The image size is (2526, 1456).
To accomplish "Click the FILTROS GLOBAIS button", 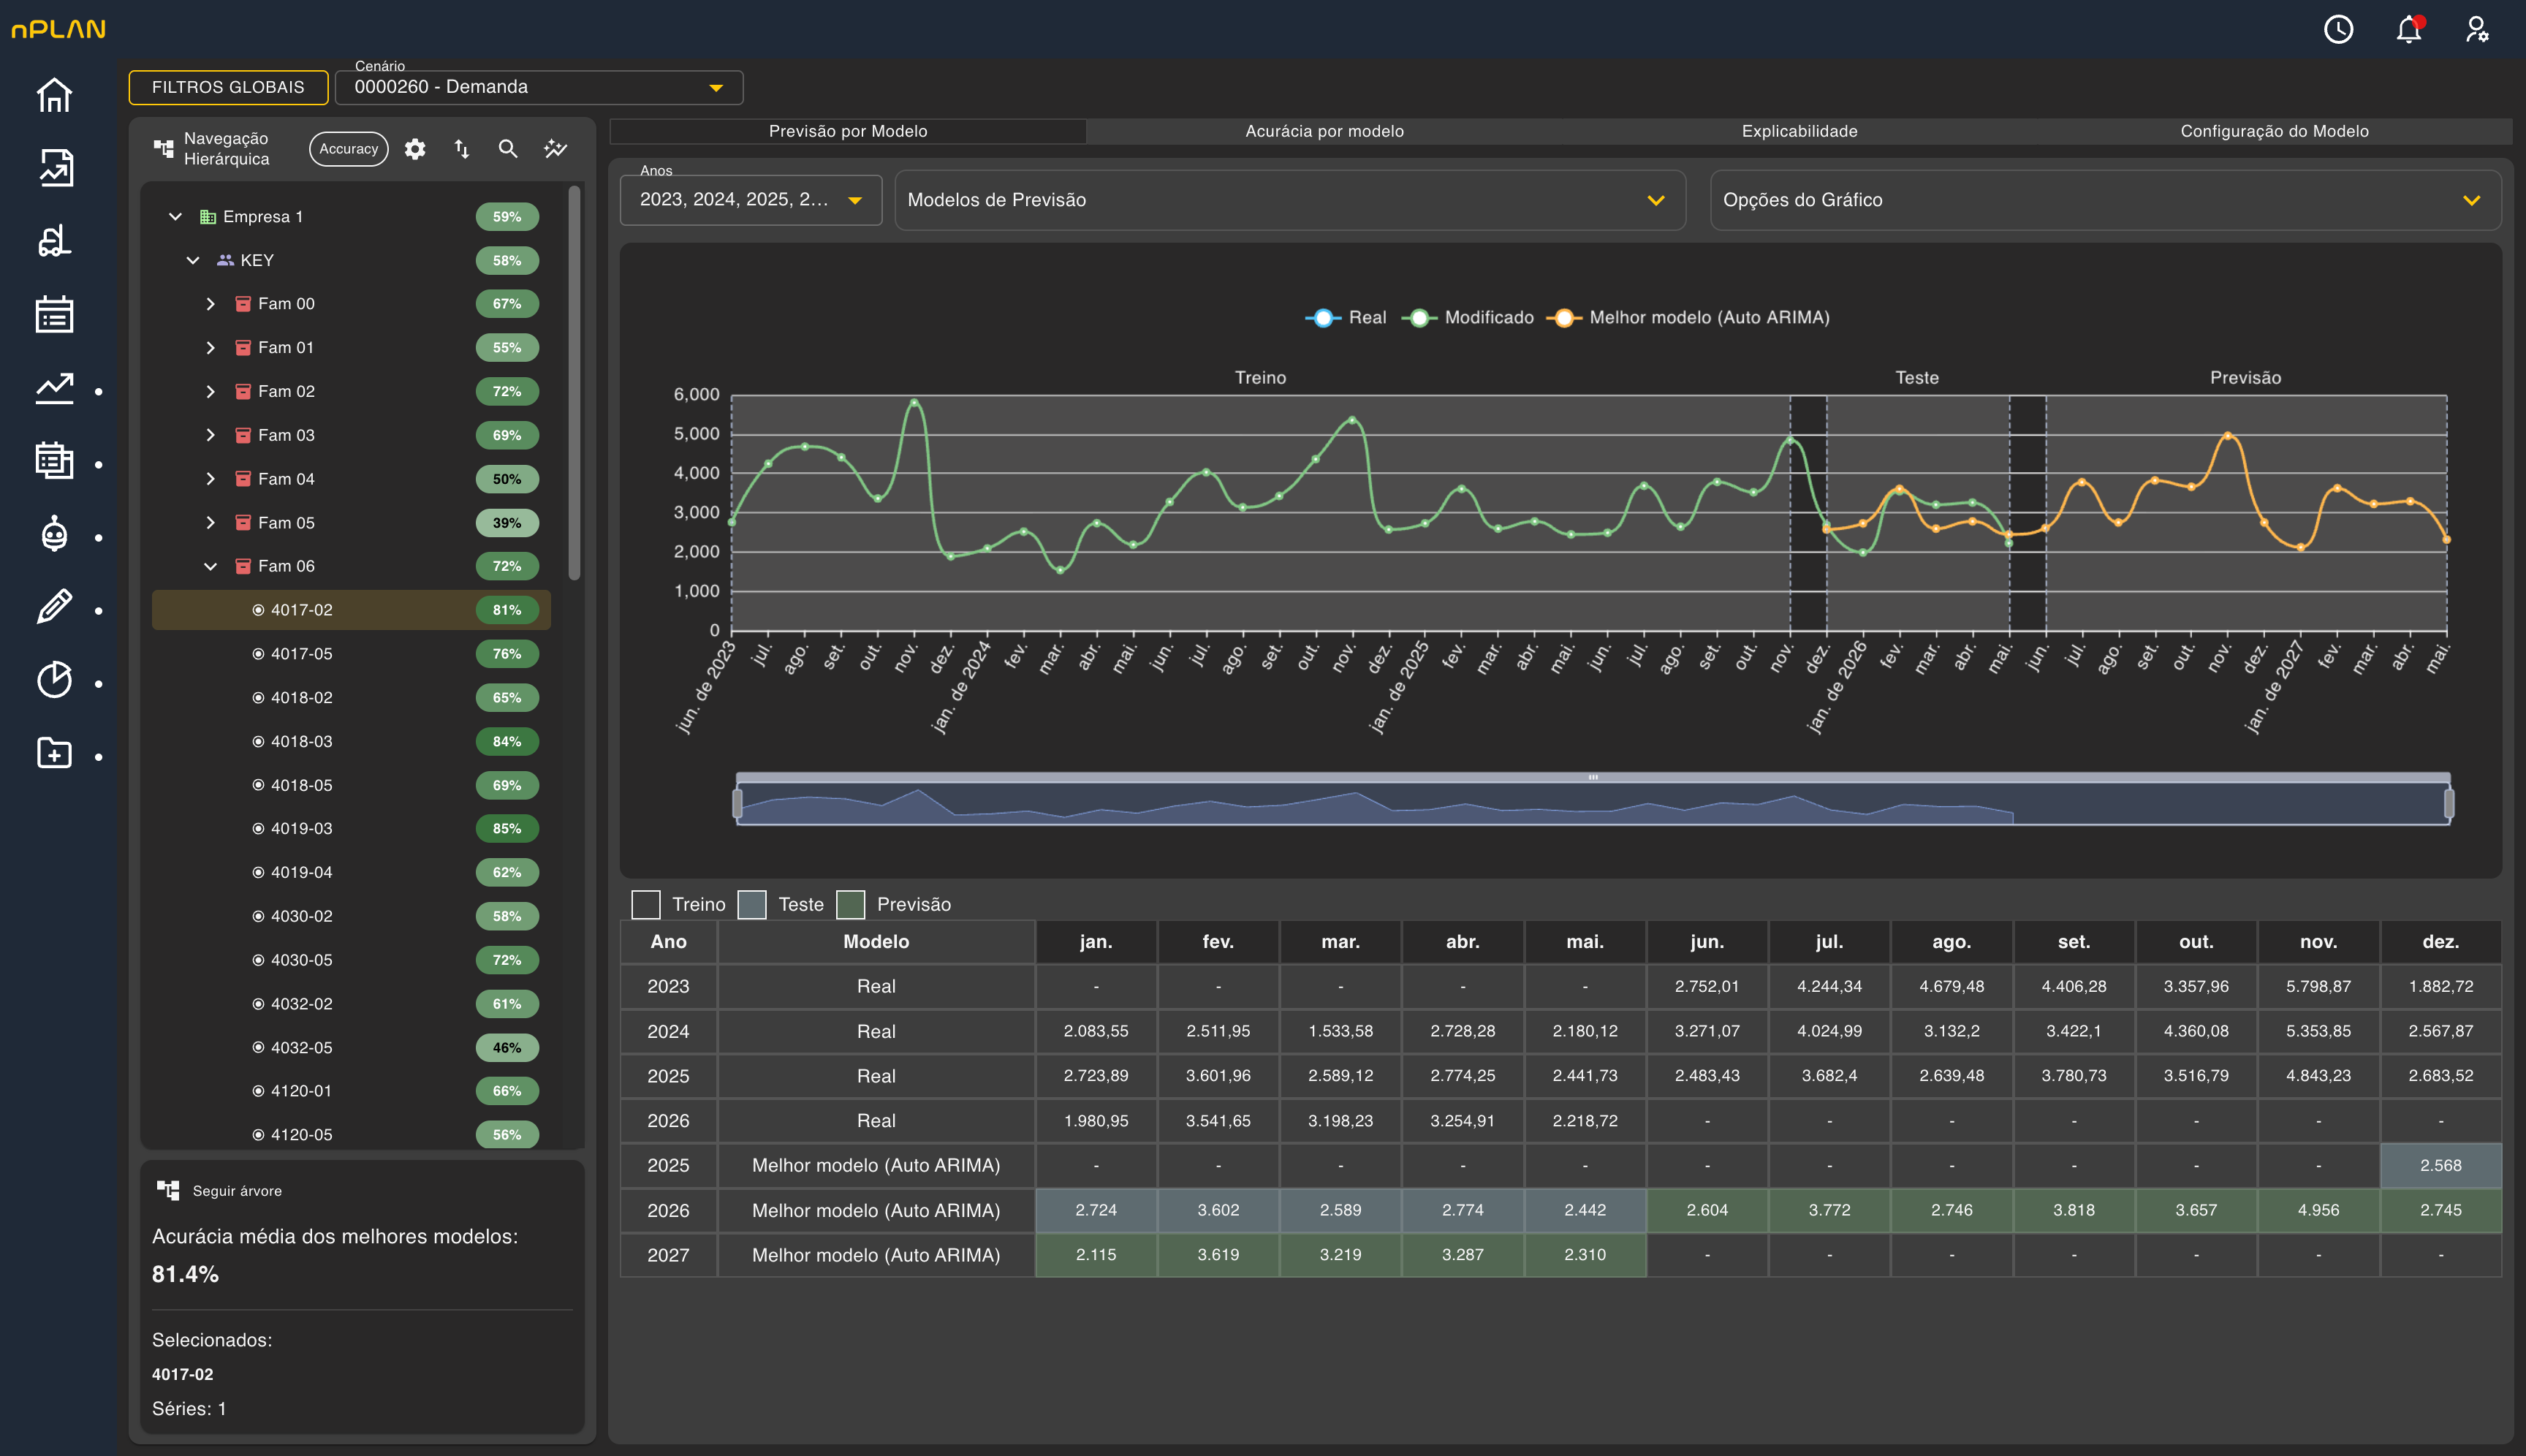I will click(x=228, y=87).
